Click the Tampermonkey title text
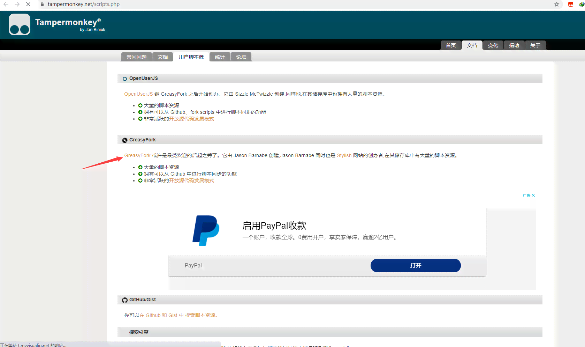585x347 pixels. 68,22
